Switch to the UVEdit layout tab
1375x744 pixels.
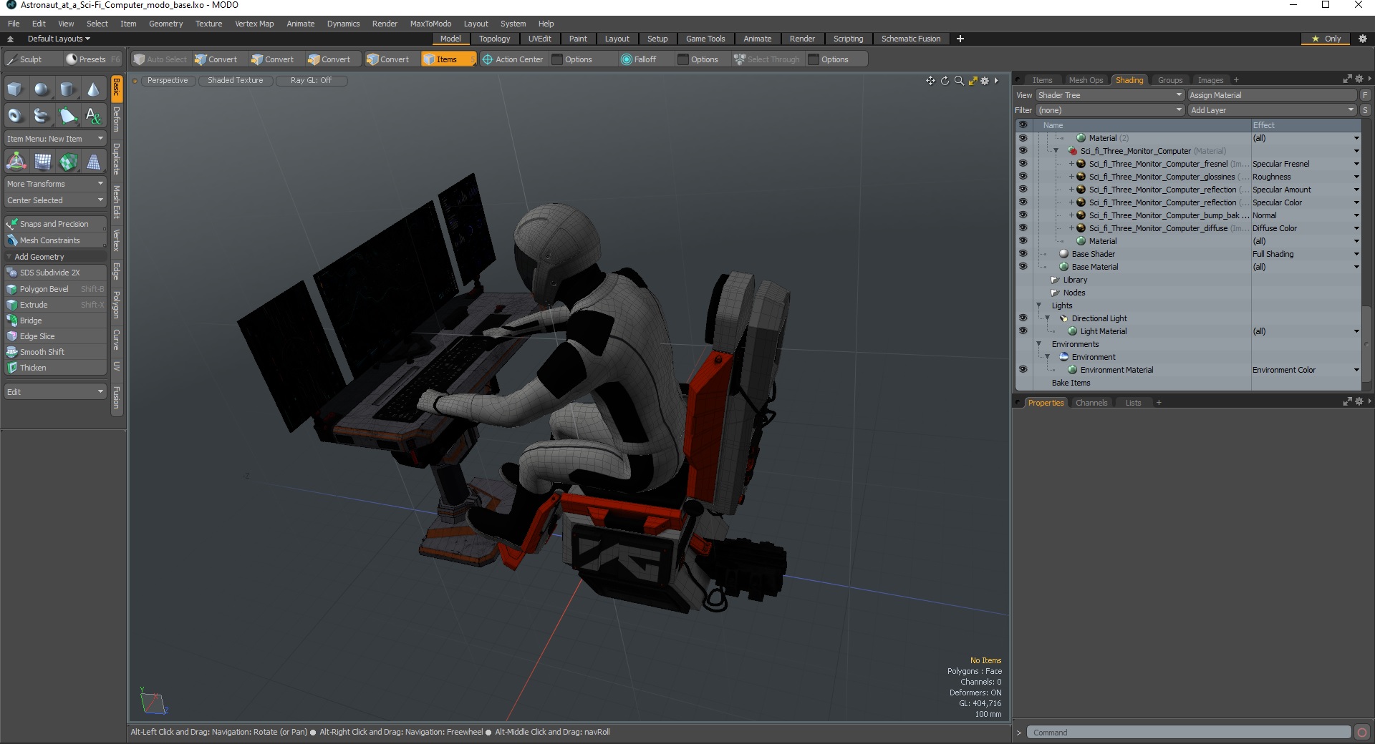point(539,39)
